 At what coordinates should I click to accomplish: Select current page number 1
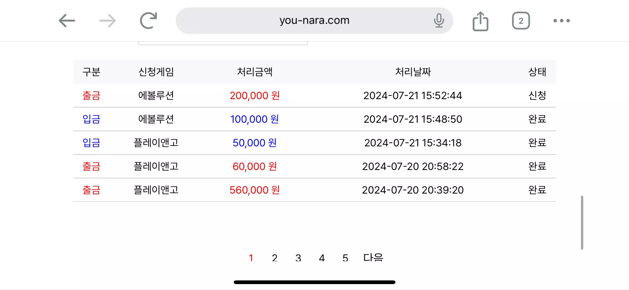[251, 258]
